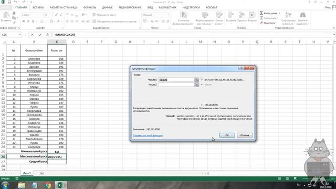Open the Name Box dropdown showing C26
This screenshot has width=336, height=189.
pyautogui.click(x=20, y=35)
